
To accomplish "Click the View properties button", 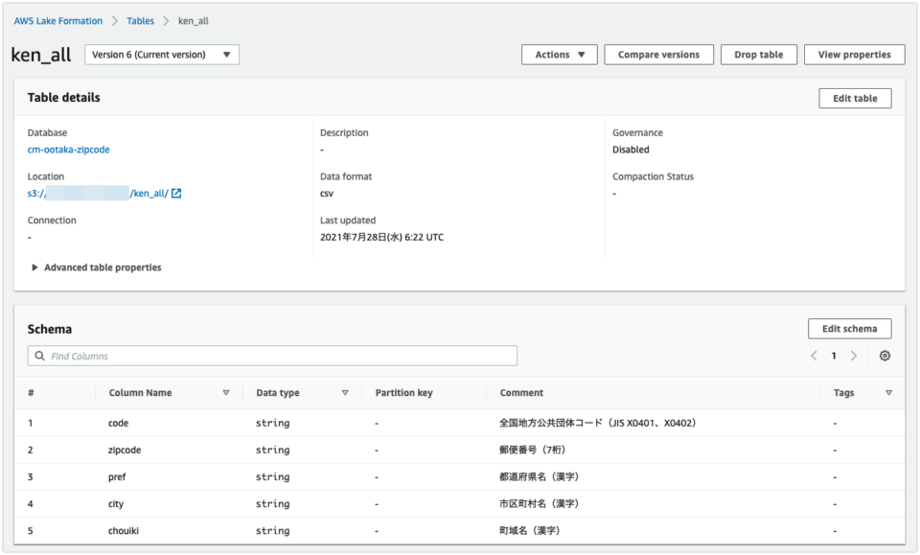I will pos(853,55).
